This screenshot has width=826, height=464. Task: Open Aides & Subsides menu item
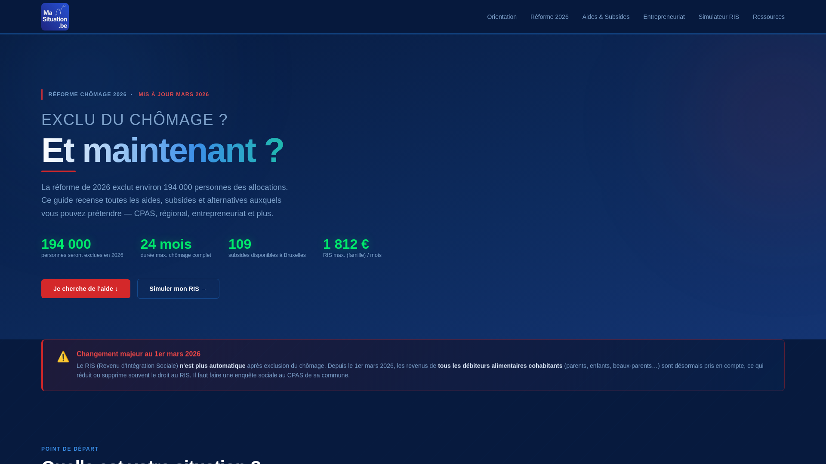pos(606,17)
